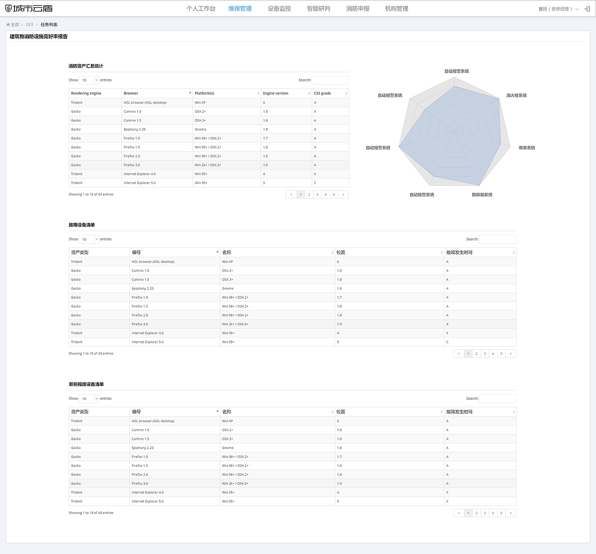Screen dimensions: 596x554
Task: Click 位置 sort icon in 故障设备清单 table
Action: (x=441, y=253)
